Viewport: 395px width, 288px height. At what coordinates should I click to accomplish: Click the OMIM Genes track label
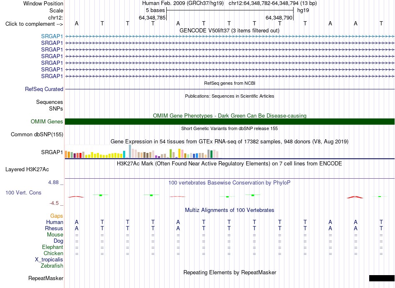click(47, 122)
